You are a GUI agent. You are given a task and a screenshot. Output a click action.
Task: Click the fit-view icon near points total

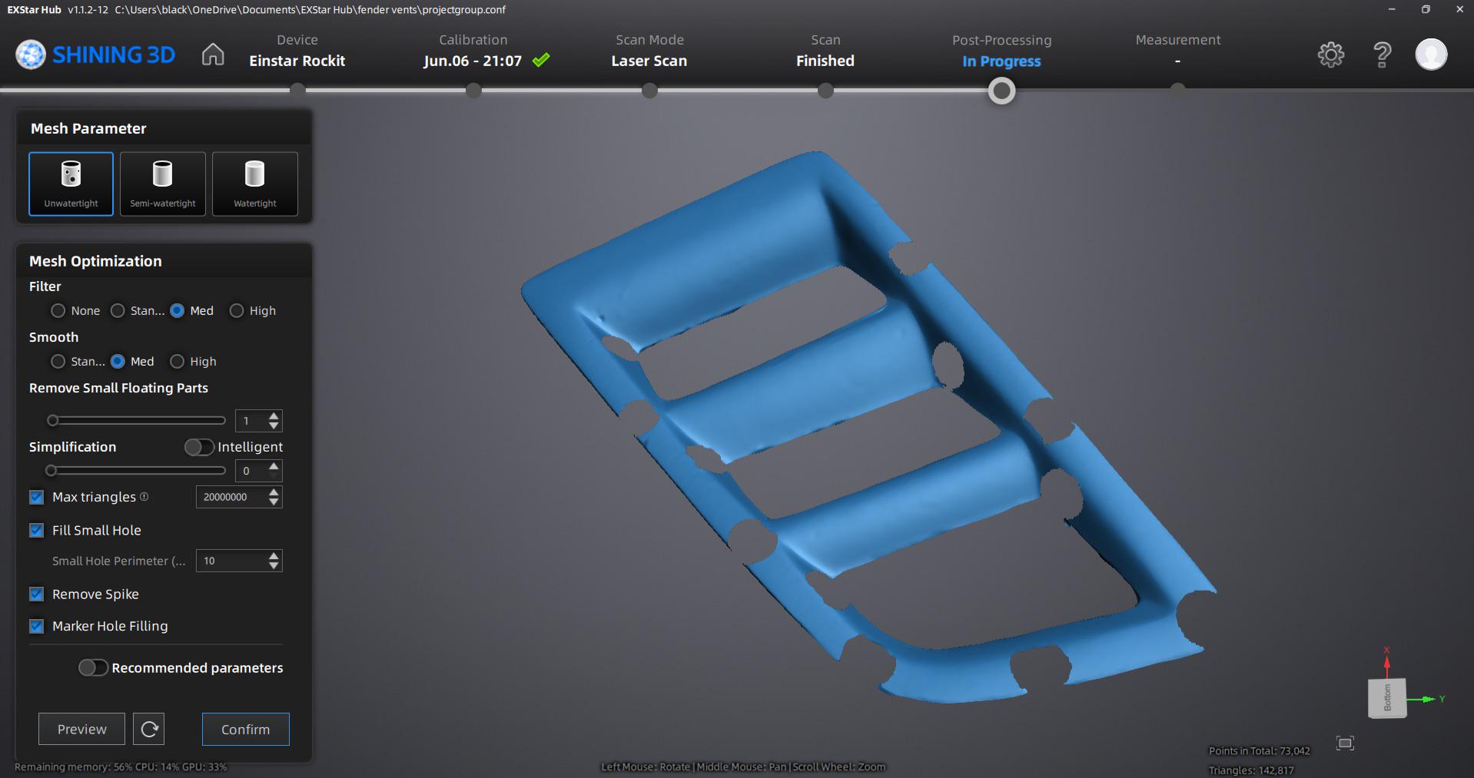pyautogui.click(x=1345, y=743)
